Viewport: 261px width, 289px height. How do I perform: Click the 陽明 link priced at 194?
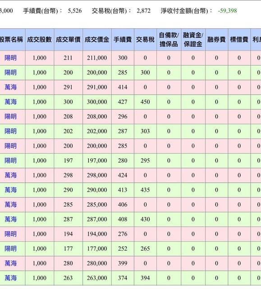(10, 234)
